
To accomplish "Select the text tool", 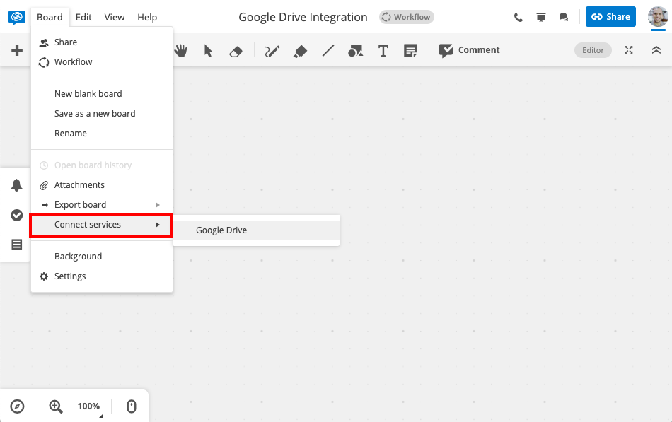I will click(383, 51).
